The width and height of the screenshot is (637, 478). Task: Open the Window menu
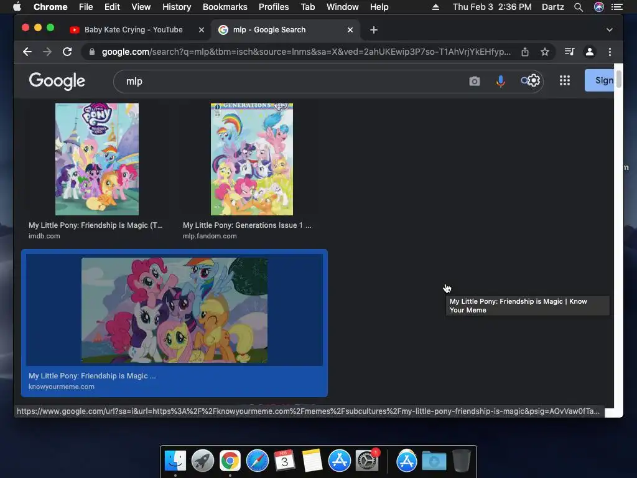(x=343, y=7)
